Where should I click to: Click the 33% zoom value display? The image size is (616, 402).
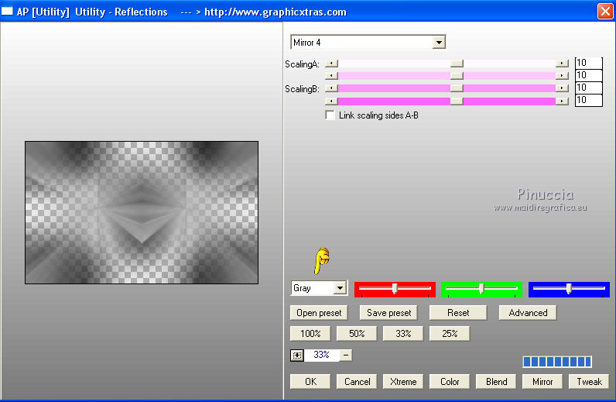coord(322,355)
